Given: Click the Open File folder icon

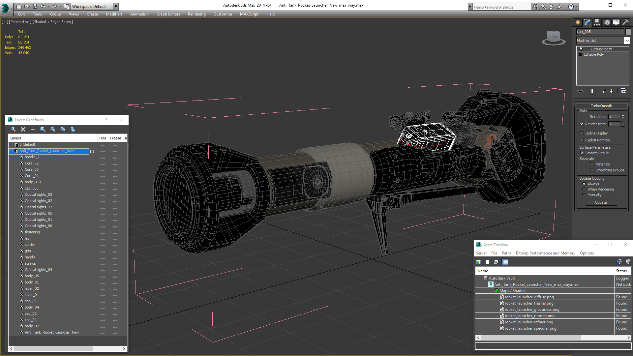Looking at the screenshot, I should click(27, 6).
